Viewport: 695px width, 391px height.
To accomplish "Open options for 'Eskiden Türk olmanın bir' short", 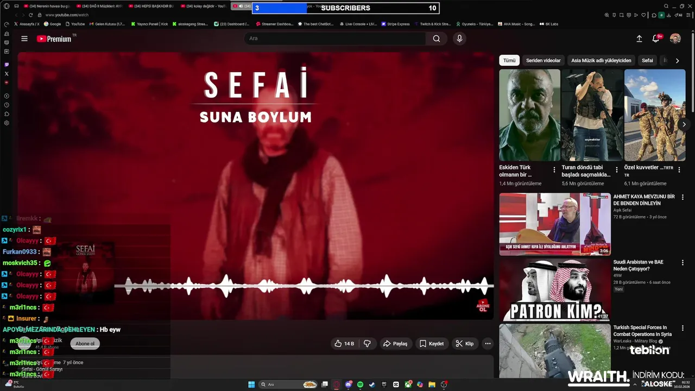I will [554, 170].
